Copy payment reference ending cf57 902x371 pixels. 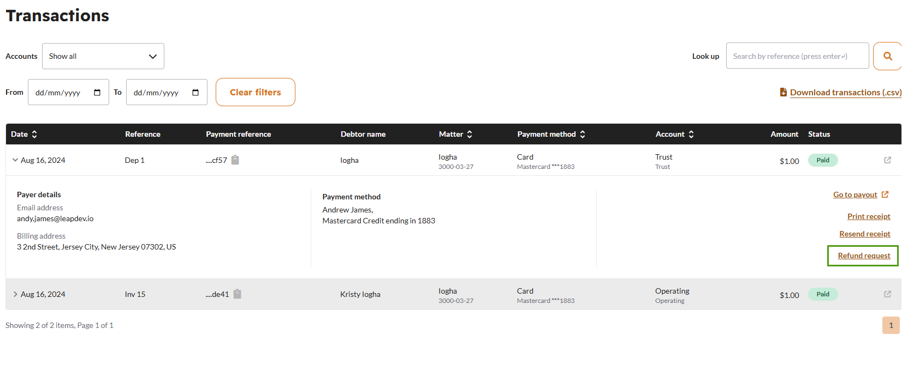(235, 160)
